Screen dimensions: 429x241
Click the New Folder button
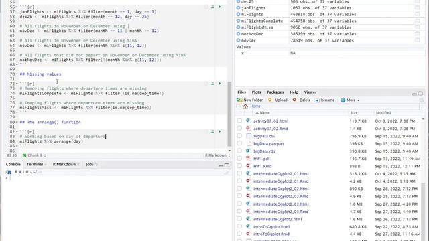tap(250, 100)
